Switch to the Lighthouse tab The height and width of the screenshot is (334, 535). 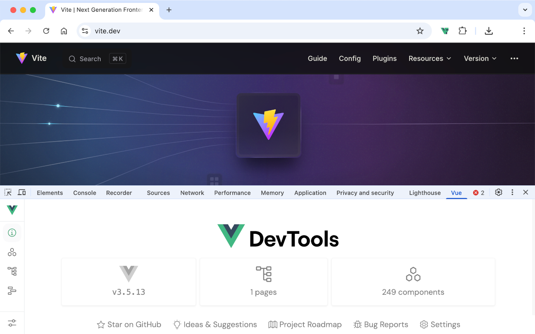point(425,193)
